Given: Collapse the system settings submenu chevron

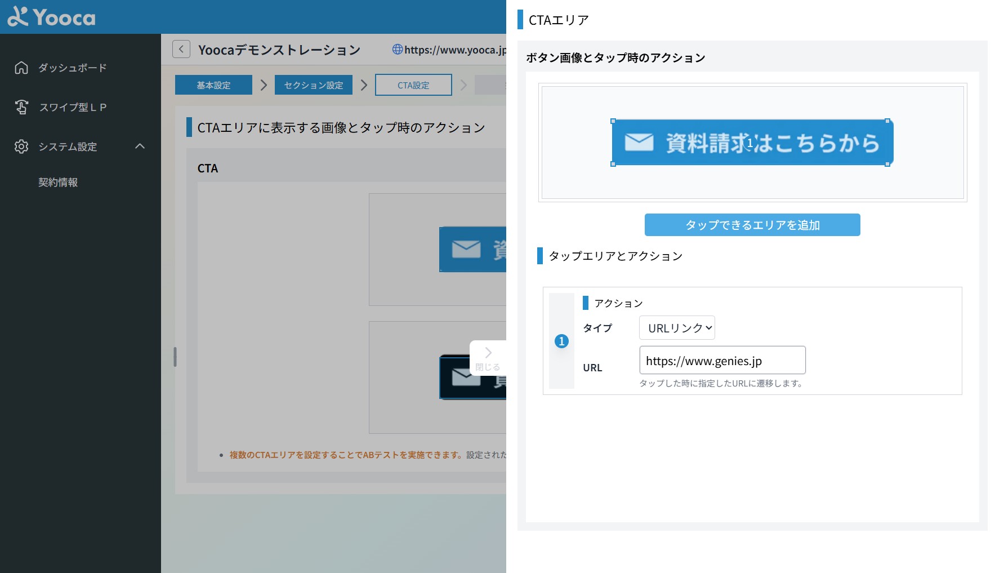Looking at the screenshot, I should (140, 146).
